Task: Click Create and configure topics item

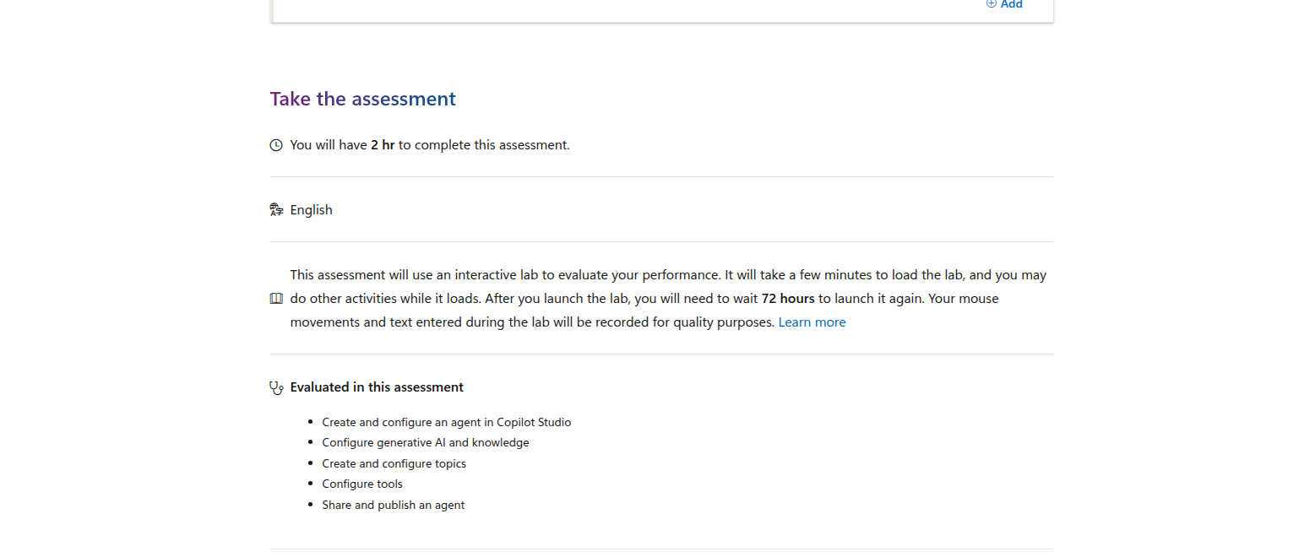Action: [x=394, y=463]
